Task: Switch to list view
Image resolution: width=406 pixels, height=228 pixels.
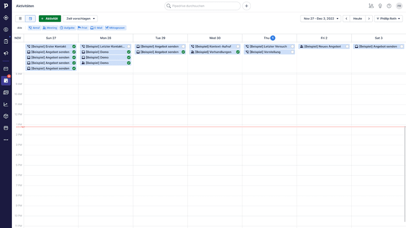Action: tap(20, 19)
